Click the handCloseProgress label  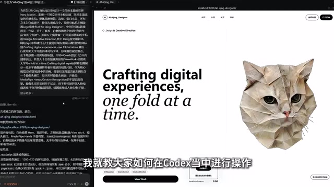pyautogui.click(x=196, y=181)
